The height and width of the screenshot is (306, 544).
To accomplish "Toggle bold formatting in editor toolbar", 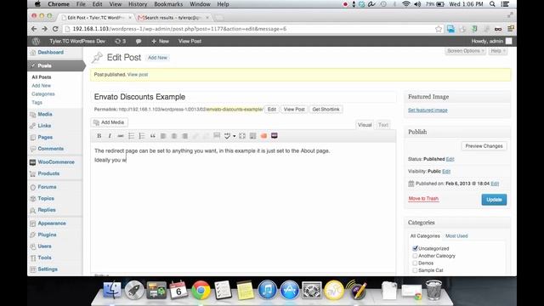I will (x=99, y=136).
